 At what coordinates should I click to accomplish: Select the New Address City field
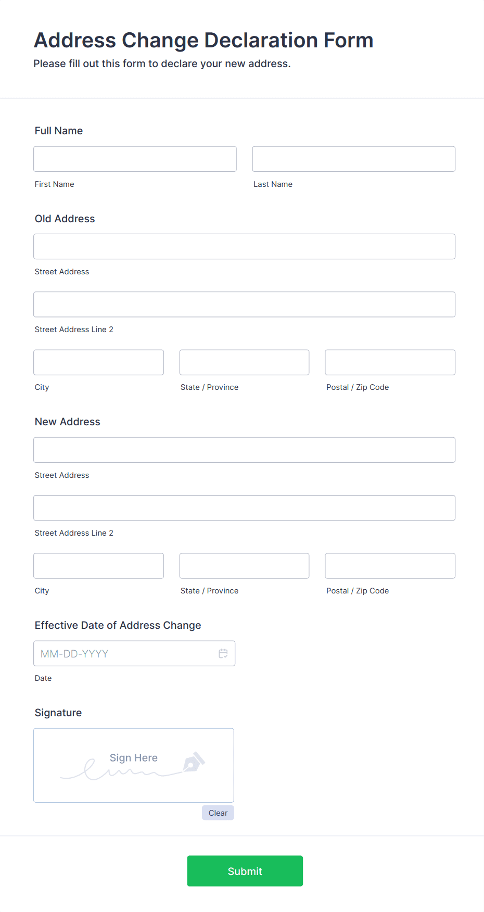click(x=98, y=566)
